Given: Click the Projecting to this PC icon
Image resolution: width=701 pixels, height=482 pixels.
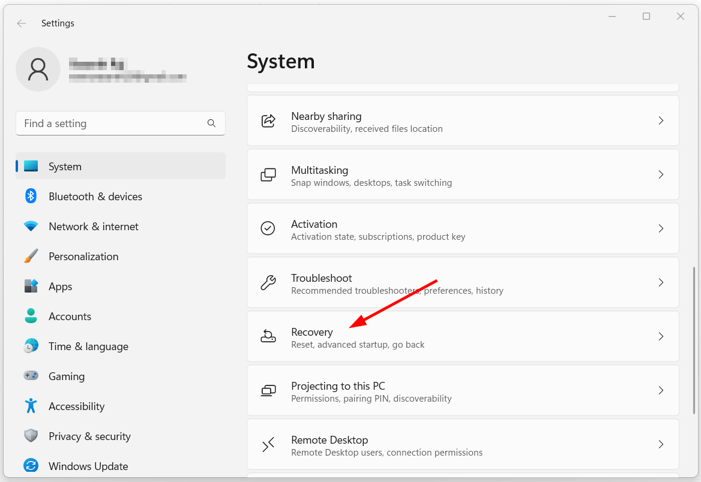Looking at the screenshot, I should (268, 390).
